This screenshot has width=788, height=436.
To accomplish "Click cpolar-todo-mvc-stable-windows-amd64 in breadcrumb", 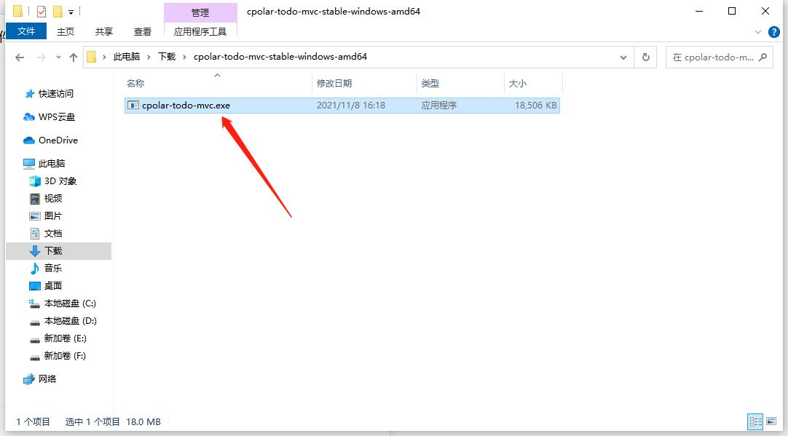I will 280,57.
